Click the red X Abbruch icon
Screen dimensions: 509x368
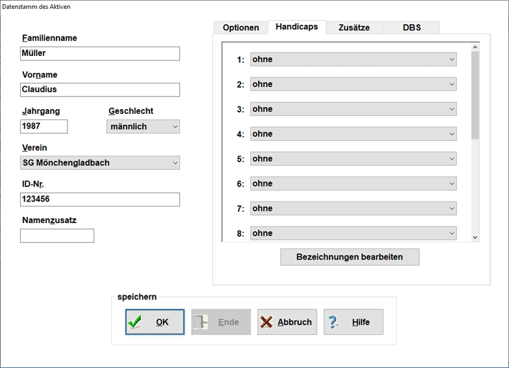(x=266, y=322)
